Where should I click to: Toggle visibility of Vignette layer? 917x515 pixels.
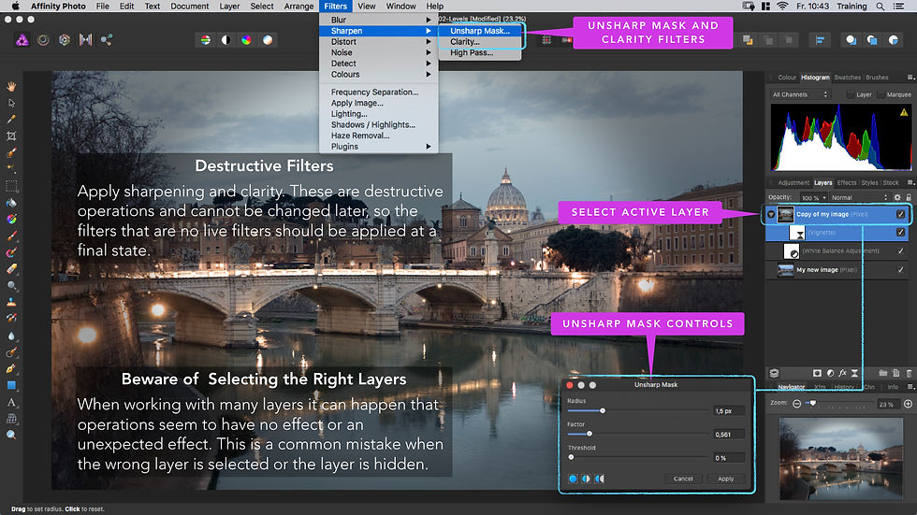(x=900, y=233)
